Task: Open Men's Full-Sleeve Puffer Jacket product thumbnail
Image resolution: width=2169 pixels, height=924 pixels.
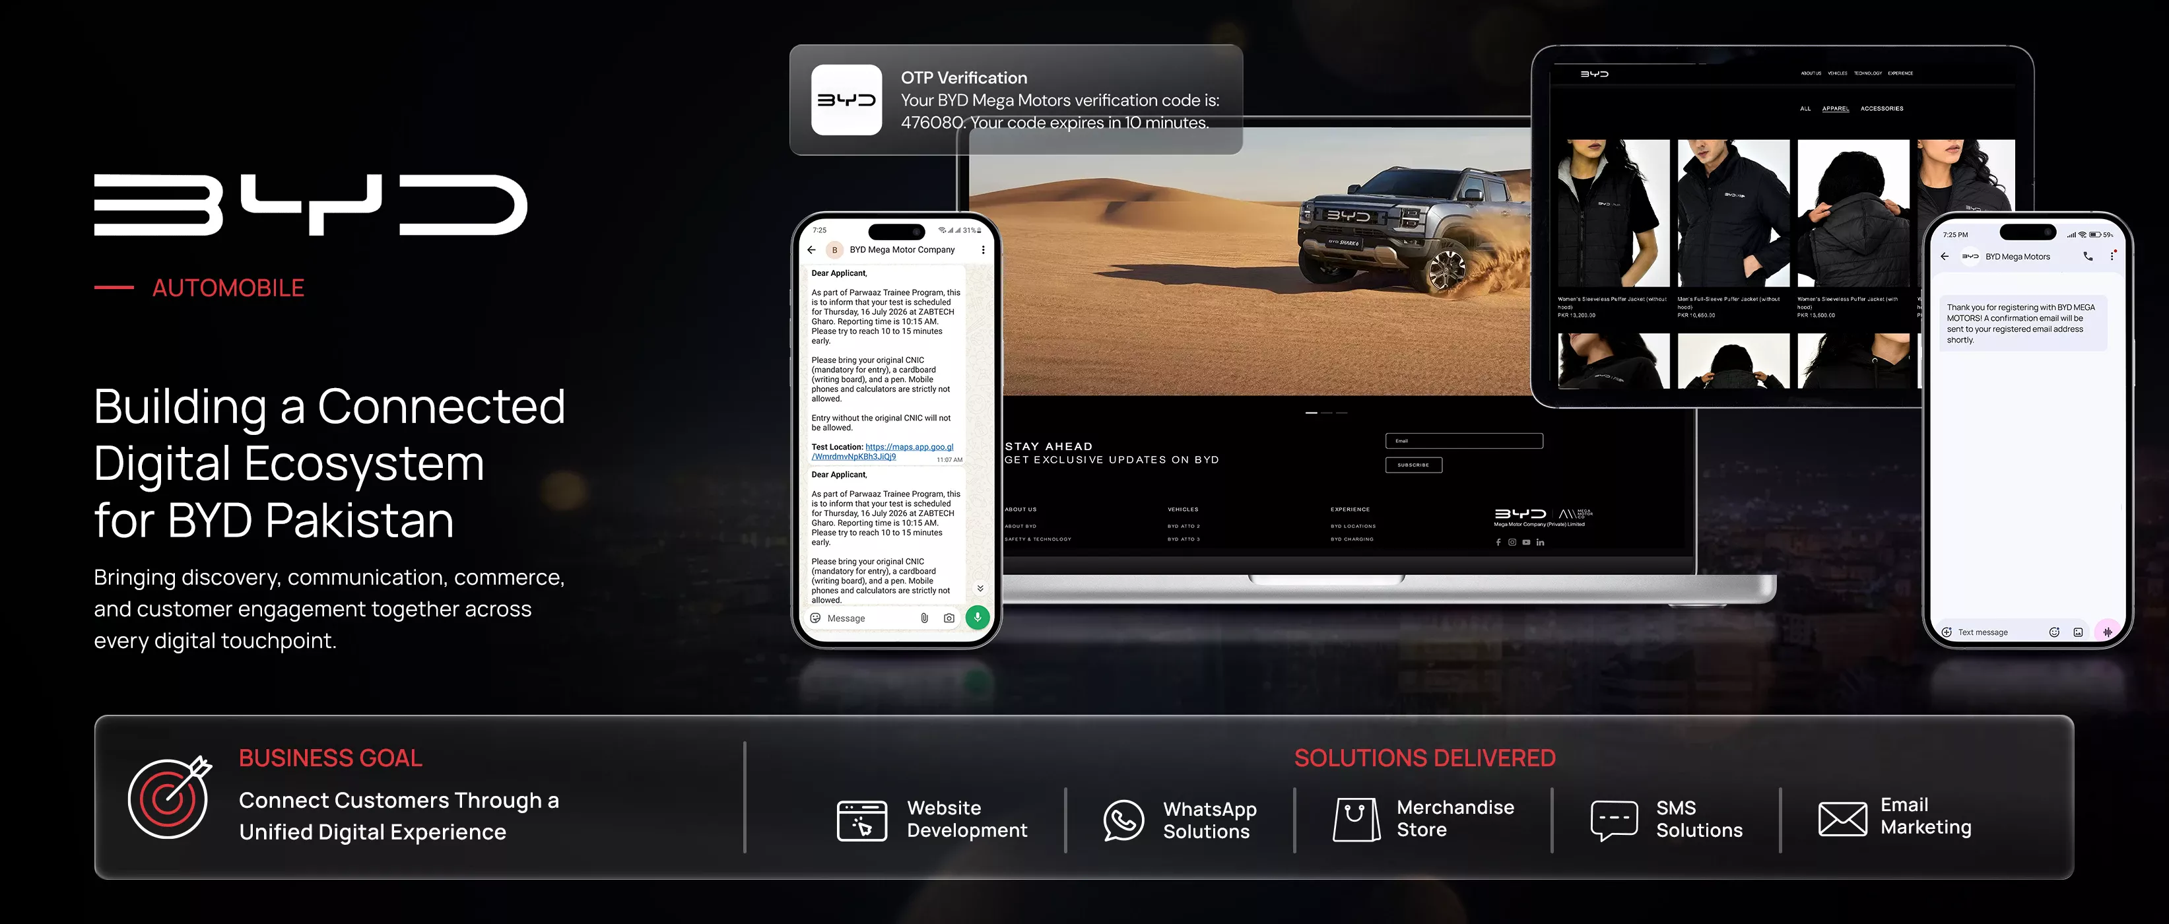Action: pos(1733,213)
